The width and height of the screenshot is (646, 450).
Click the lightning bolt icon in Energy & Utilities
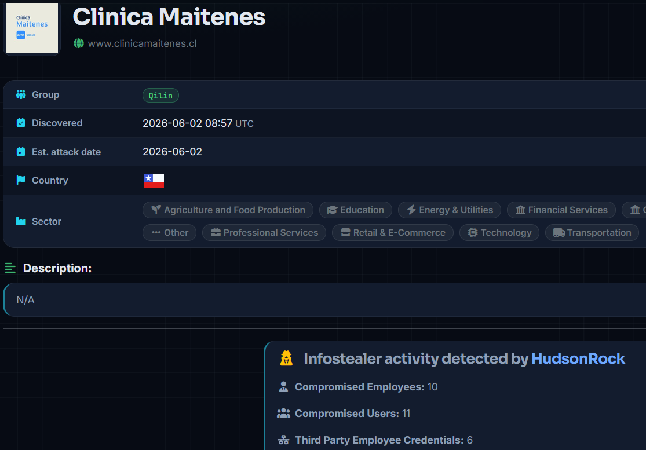point(411,210)
